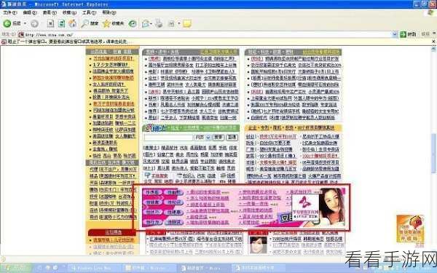Click the Edit page toolbar icon
This screenshot has width=437, height=273.
[171, 24]
